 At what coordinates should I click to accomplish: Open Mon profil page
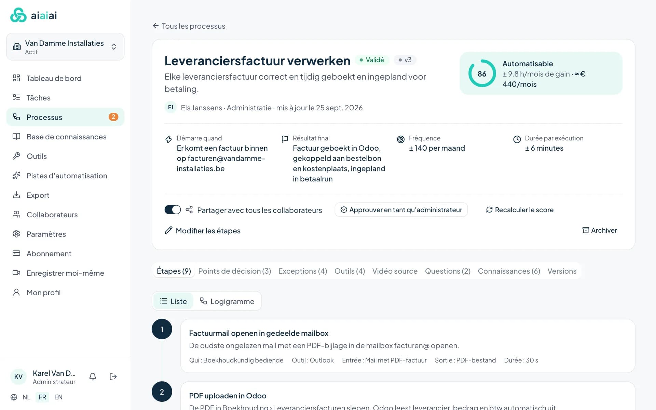pyautogui.click(x=65, y=292)
